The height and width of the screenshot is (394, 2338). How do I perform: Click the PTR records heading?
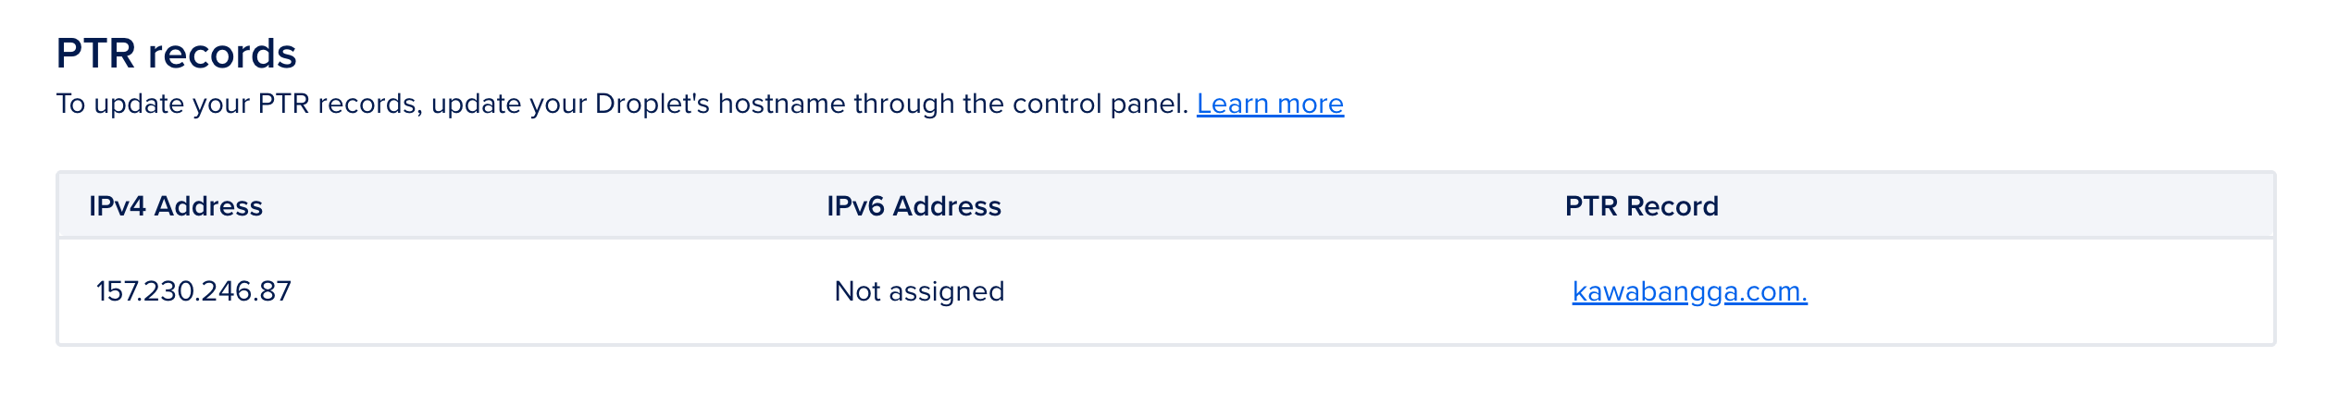[x=176, y=54]
